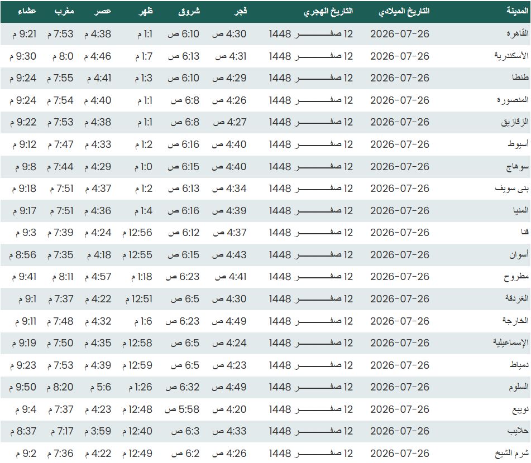This screenshot has width=531, height=463.
Task: Click the city name الخارجة
Action: coord(515,321)
